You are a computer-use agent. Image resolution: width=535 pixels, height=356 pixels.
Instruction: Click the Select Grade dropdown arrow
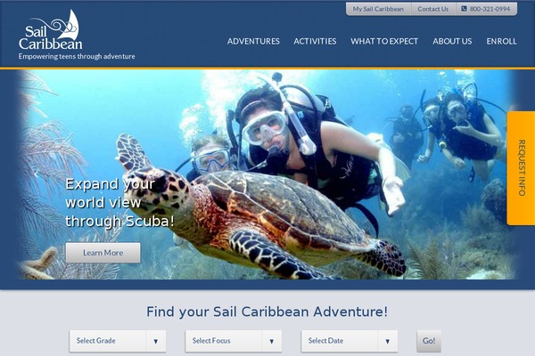(155, 341)
